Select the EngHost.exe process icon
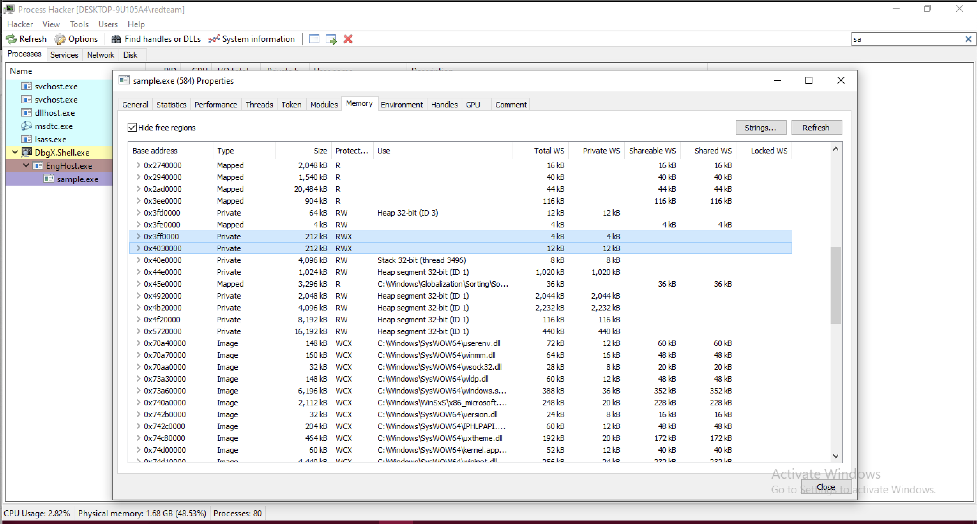This screenshot has height=524, width=977. tap(38, 166)
